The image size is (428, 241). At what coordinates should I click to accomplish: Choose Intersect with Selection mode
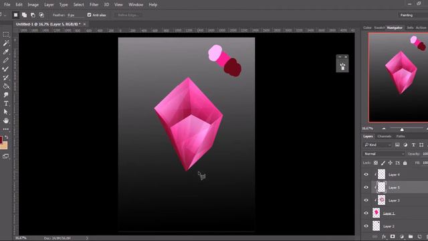[41, 15]
